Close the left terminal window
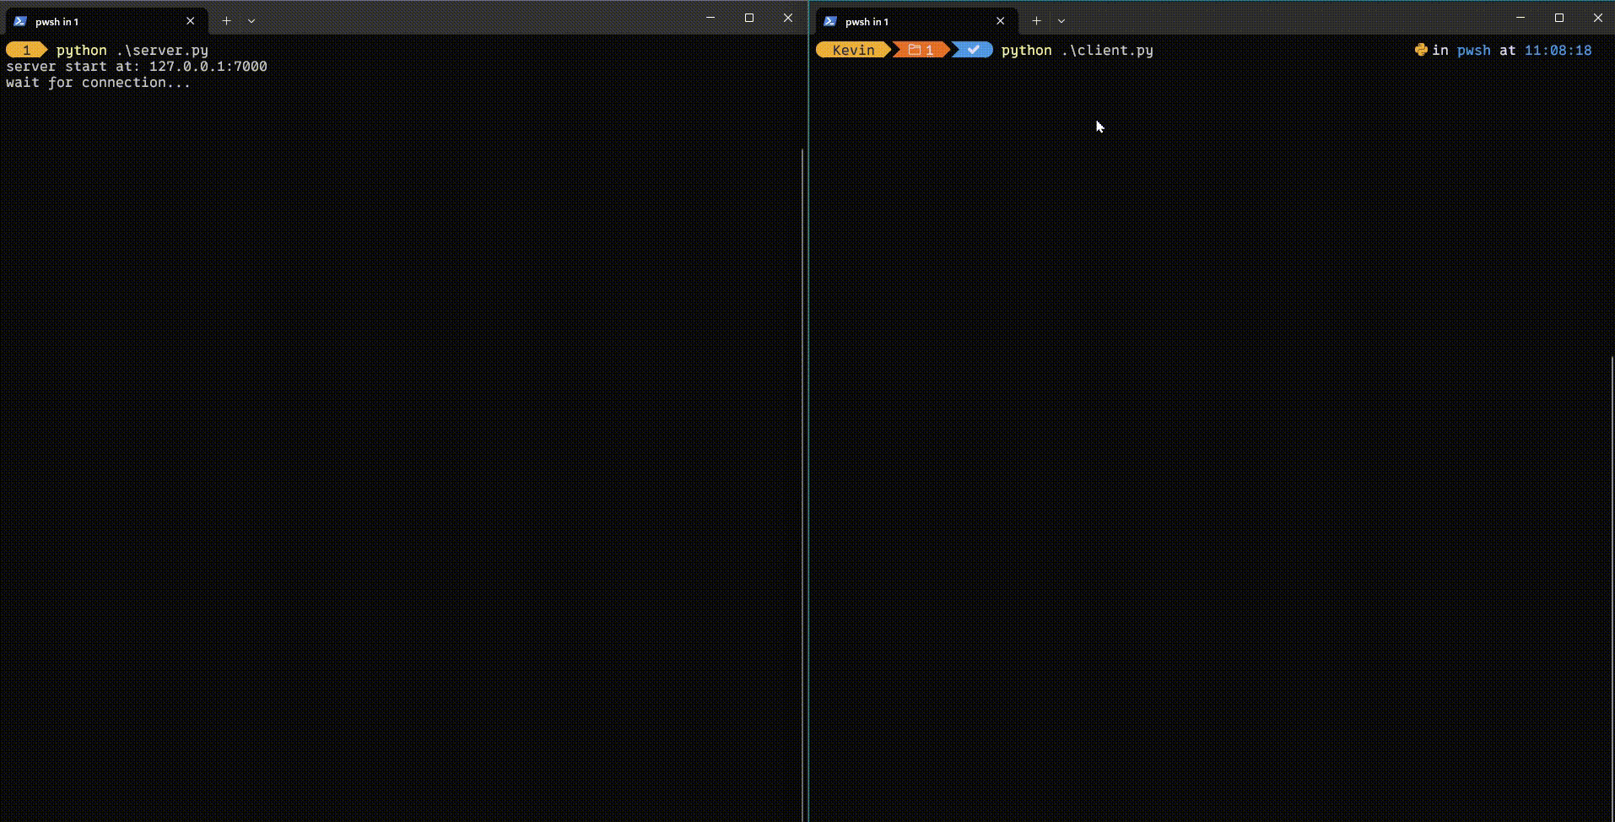This screenshot has height=822, width=1615. click(x=788, y=18)
